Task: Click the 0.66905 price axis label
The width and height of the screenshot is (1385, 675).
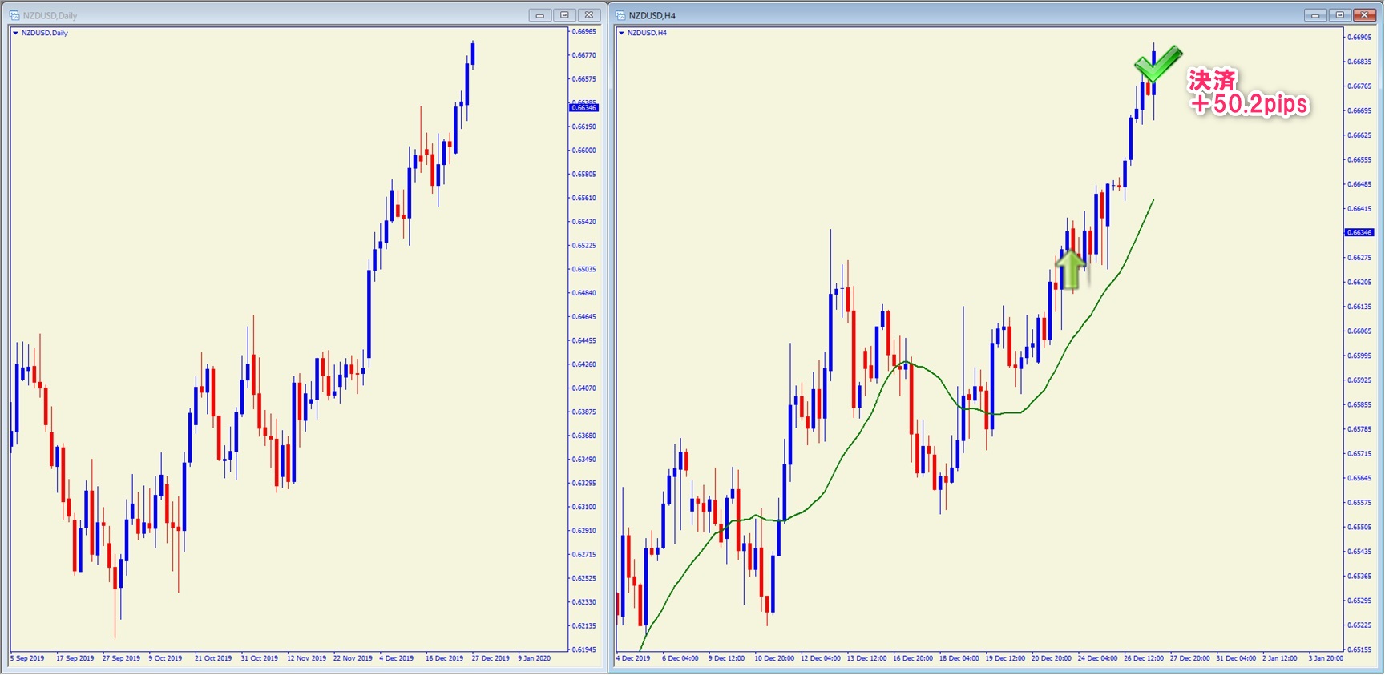Action: pyautogui.click(x=1359, y=37)
